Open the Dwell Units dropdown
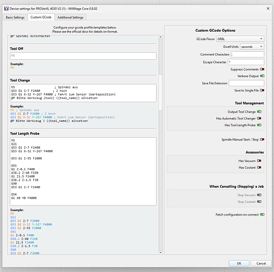The image size is (274, 272). (x=252, y=47)
